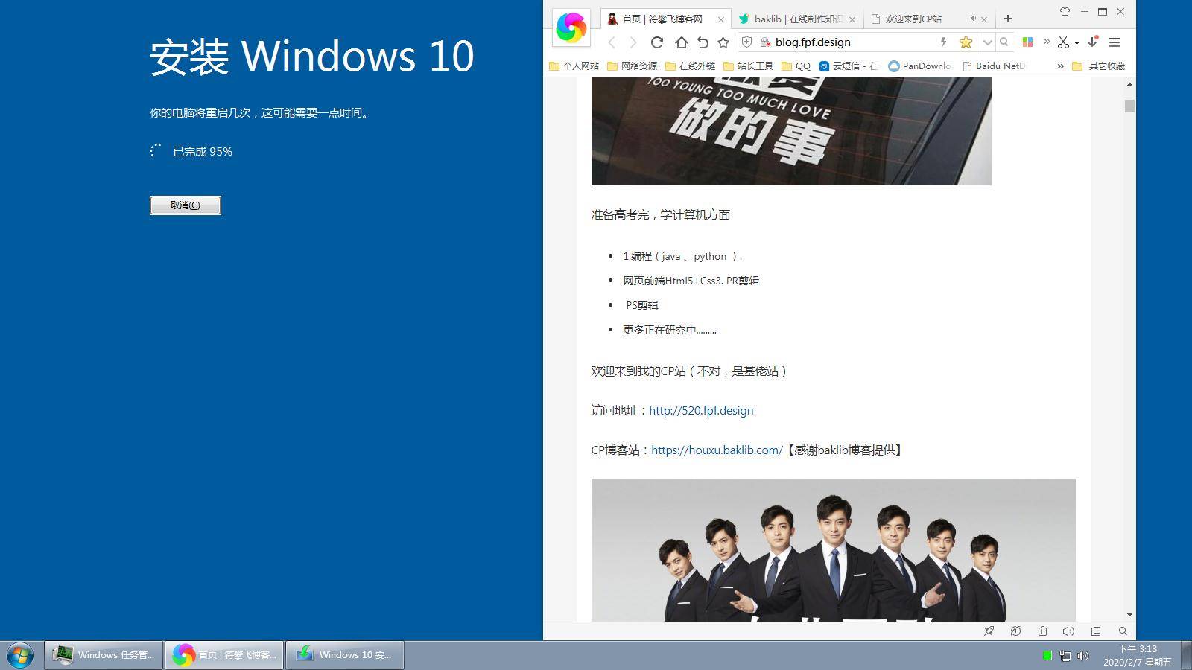Open the colorful extensions grid icon
Screen dimensions: 1192x670
click(x=1027, y=42)
